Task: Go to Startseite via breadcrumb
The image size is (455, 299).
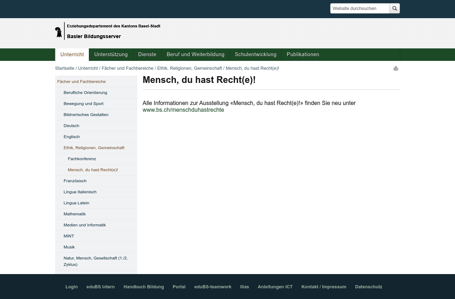Action: click(65, 68)
